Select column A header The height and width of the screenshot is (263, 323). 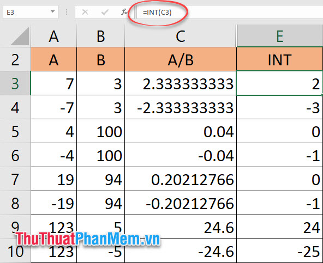click(54, 36)
